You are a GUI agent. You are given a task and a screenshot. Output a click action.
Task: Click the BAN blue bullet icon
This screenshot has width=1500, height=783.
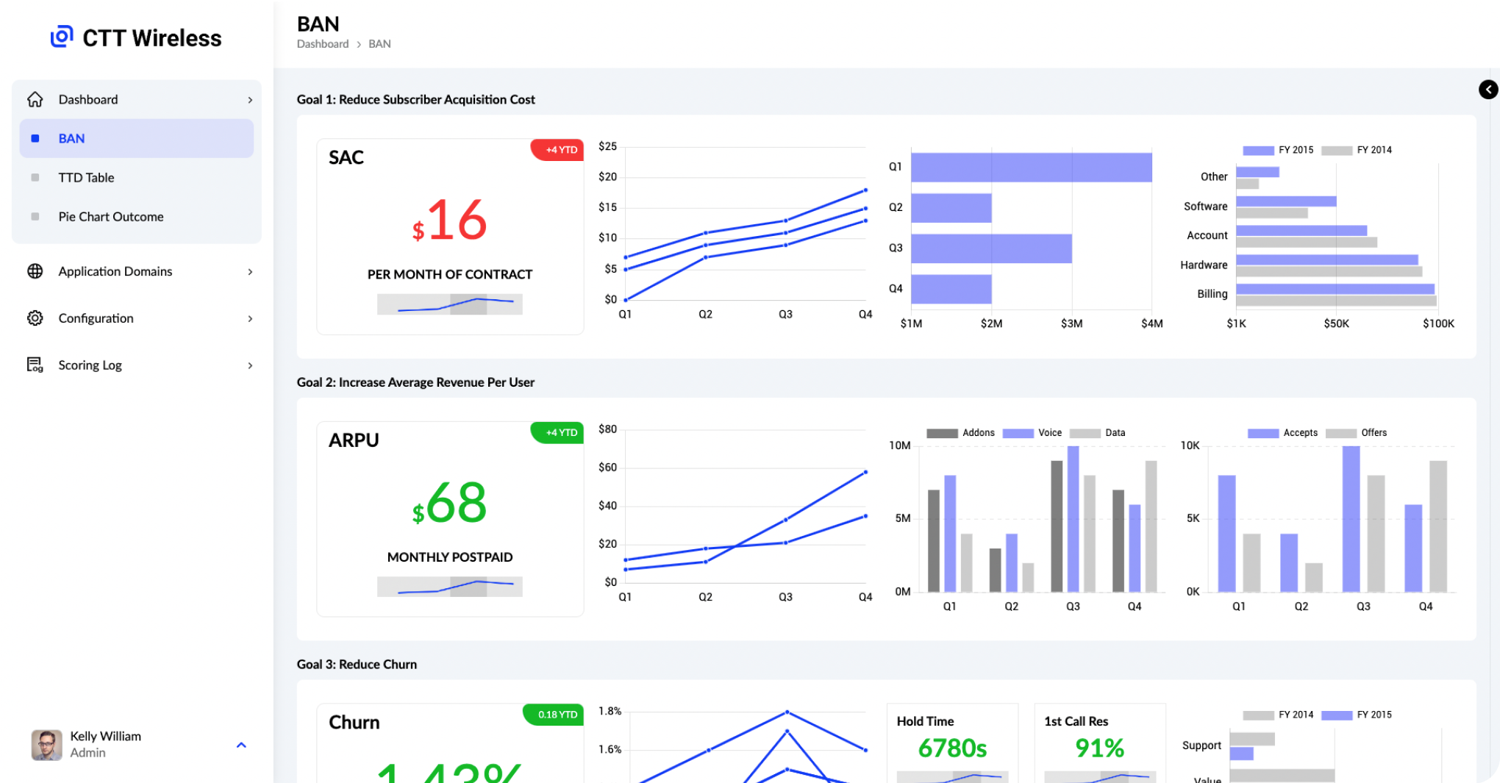[x=35, y=138]
